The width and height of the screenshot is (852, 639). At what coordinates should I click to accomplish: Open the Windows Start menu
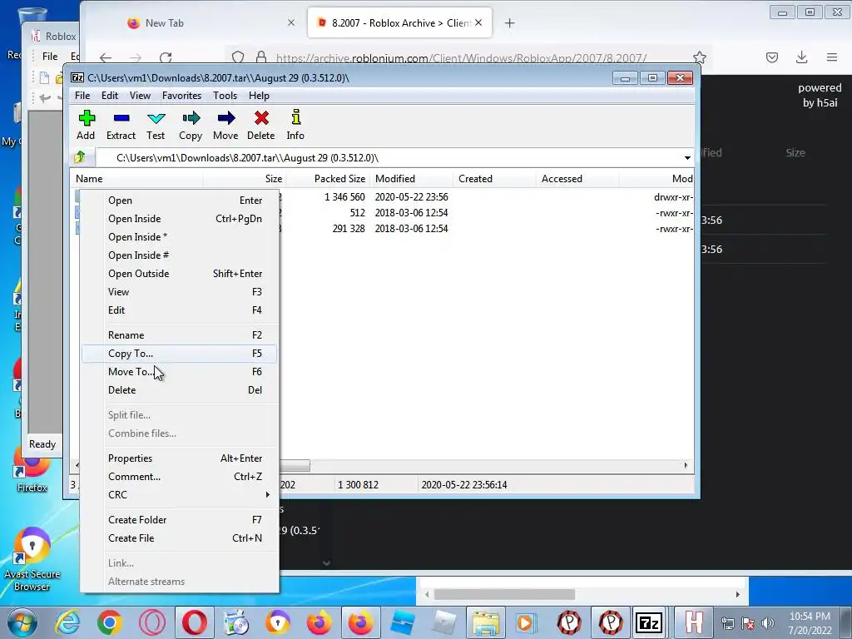pyautogui.click(x=22, y=622)
